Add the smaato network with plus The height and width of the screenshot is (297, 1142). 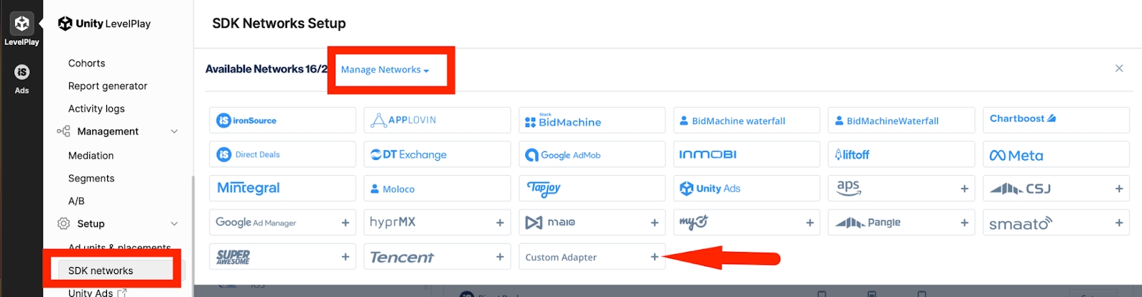(x=1119, y=223)
